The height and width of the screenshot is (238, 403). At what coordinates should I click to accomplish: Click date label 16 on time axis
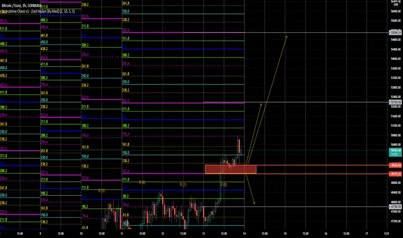click(x=326, y=234)
